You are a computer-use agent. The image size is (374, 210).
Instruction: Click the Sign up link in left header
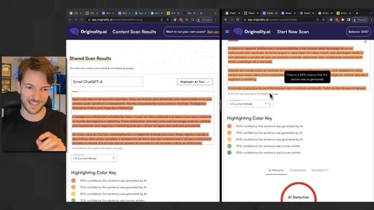click(213, 32)
